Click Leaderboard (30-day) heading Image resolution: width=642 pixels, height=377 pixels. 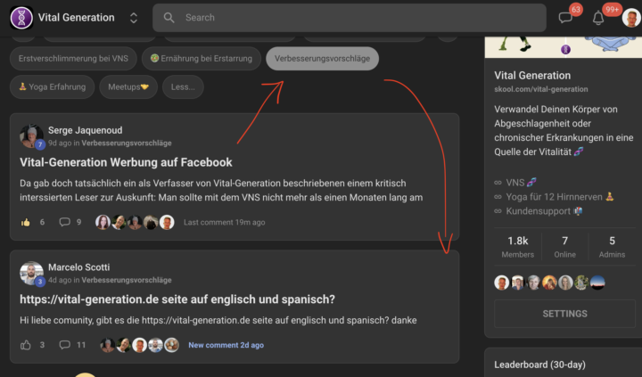point(539,365)
